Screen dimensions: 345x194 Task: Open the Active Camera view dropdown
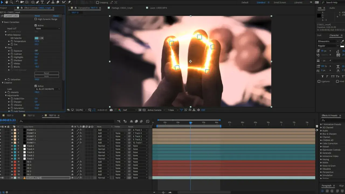coord(156,110)
